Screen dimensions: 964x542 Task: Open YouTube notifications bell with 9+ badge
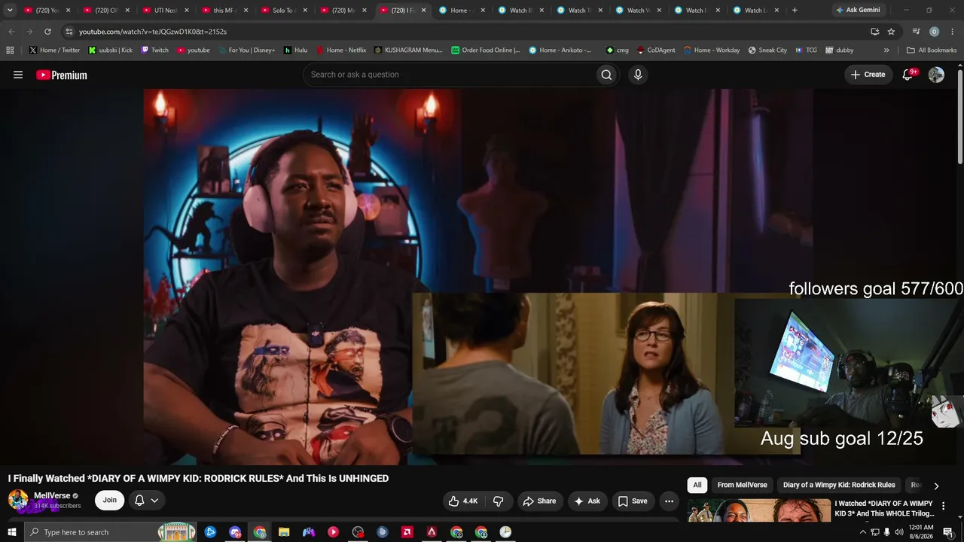pos(908,75)
